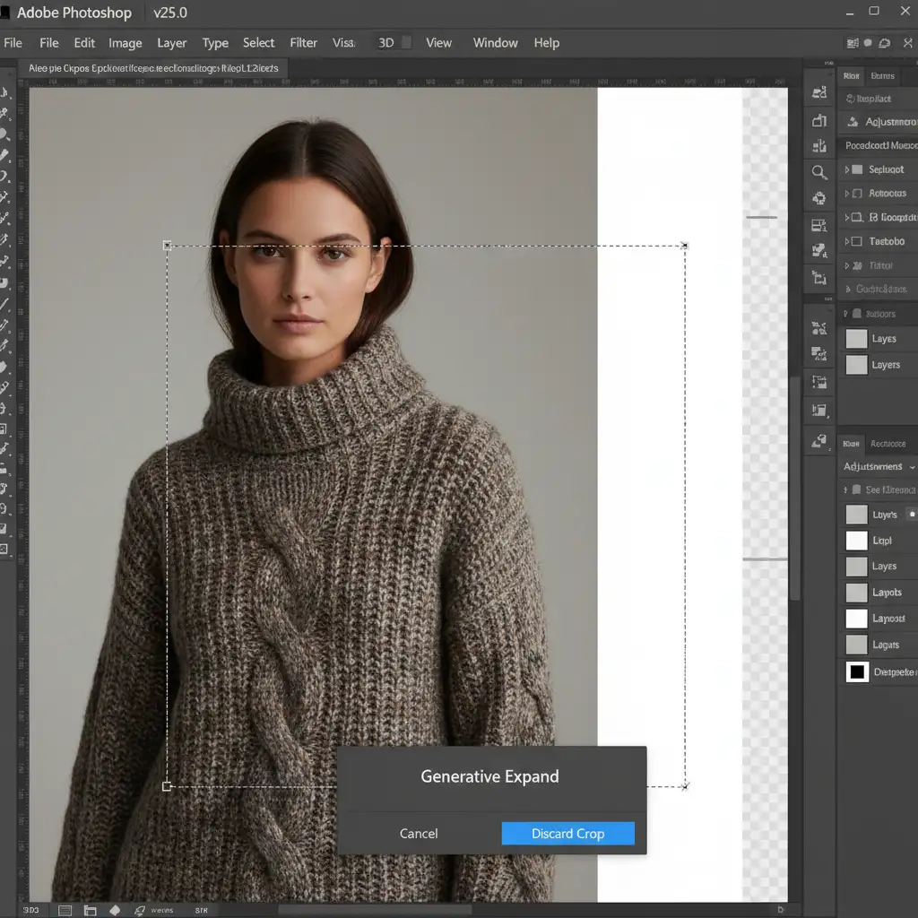918x918 pixels.
Task: Click the black swatch thumbnail in bottom layer
Action: coord(857,671)
